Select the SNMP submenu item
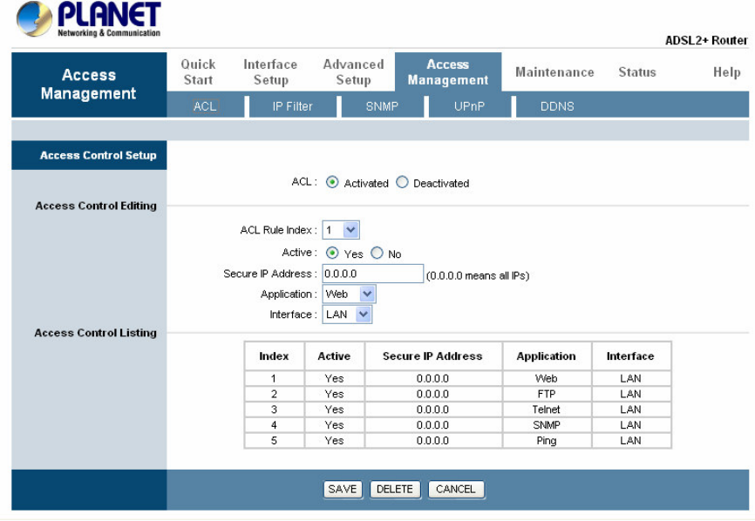Image resolution: width=755 pixels, height=521 pixels. [383, 106]
